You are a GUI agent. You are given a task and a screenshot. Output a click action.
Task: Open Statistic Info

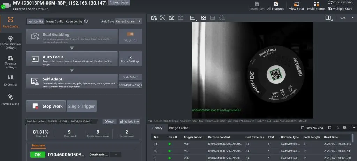click(x=129, y=121)
